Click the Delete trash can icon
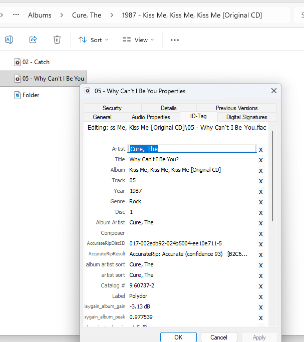Image resolution: width=304 pixels, height=342 pixels. [57, 40]
